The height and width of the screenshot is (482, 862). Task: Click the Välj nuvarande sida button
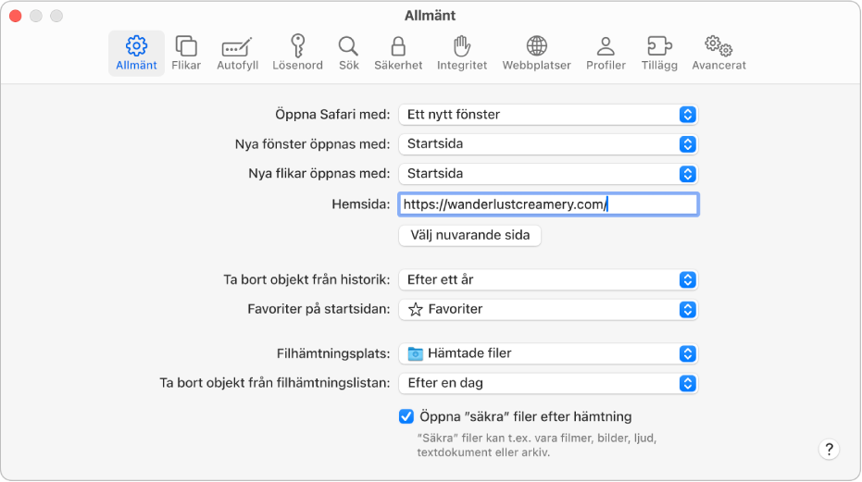pos(469,235)
